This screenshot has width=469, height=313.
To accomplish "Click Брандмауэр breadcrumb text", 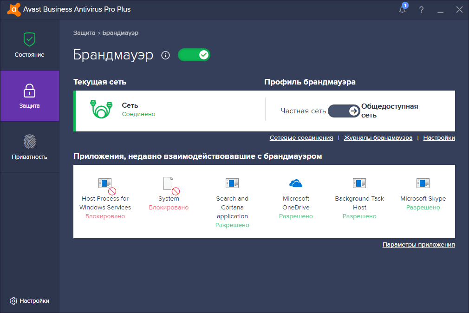I will (120, 33).
